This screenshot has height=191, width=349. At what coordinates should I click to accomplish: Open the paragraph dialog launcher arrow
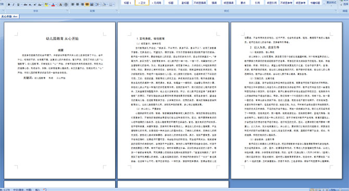(117, 11)
